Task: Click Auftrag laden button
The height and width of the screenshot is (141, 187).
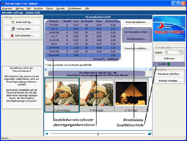Action: [22, 29]
